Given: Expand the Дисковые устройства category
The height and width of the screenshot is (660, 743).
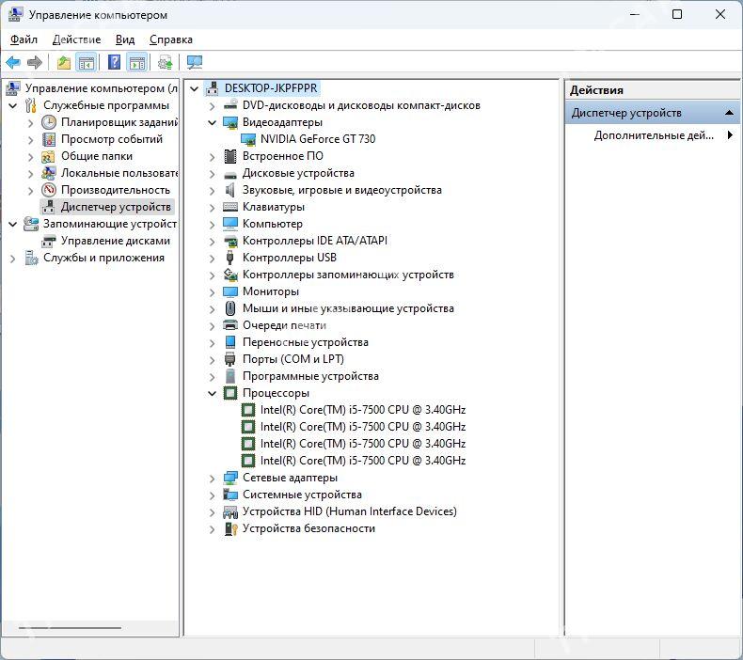Looking at the screenshot, I should (x=212, y=174).
